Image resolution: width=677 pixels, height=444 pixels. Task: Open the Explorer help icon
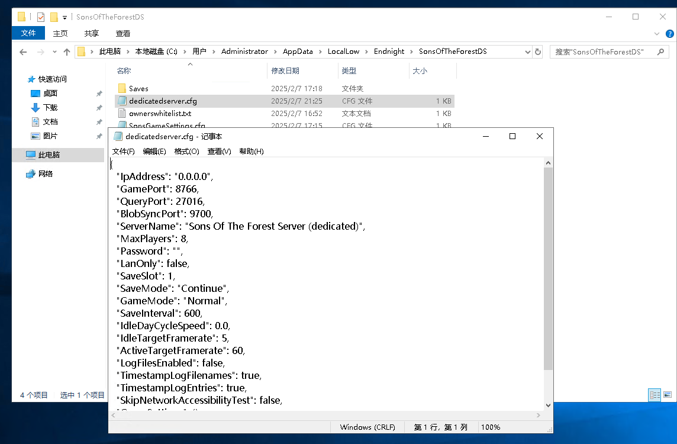[x=670, y=34]
